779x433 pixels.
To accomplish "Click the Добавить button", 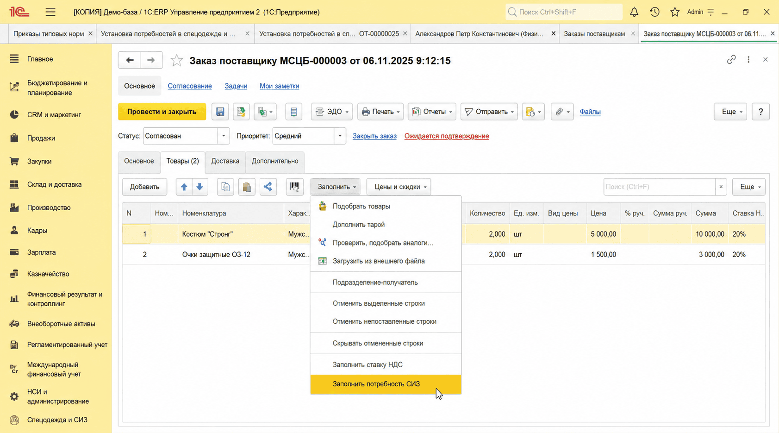I will [144, 187].
